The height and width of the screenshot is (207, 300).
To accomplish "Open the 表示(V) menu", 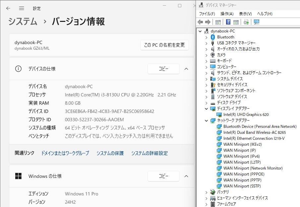I will point(245,14).
